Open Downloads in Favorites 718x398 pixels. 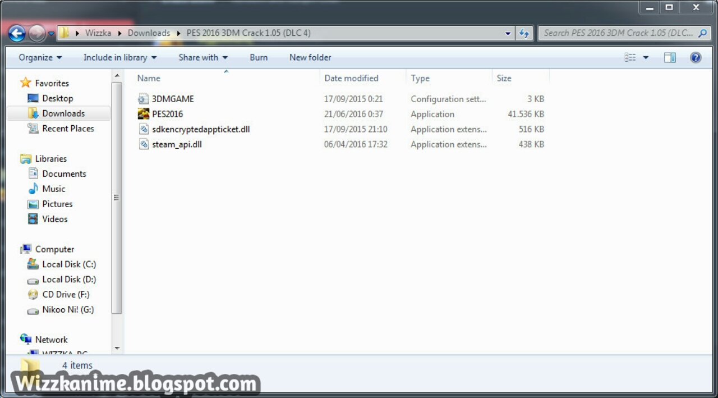point(63,113)
